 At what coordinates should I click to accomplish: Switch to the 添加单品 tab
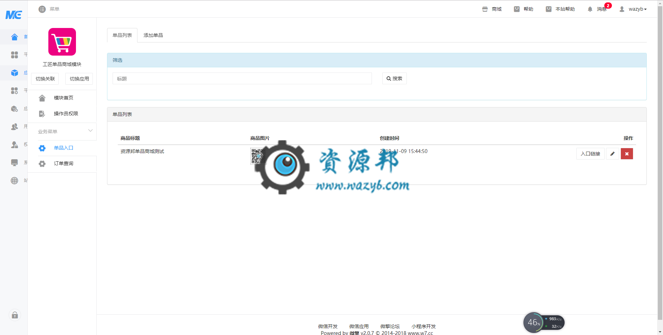(x=153, y=35)
